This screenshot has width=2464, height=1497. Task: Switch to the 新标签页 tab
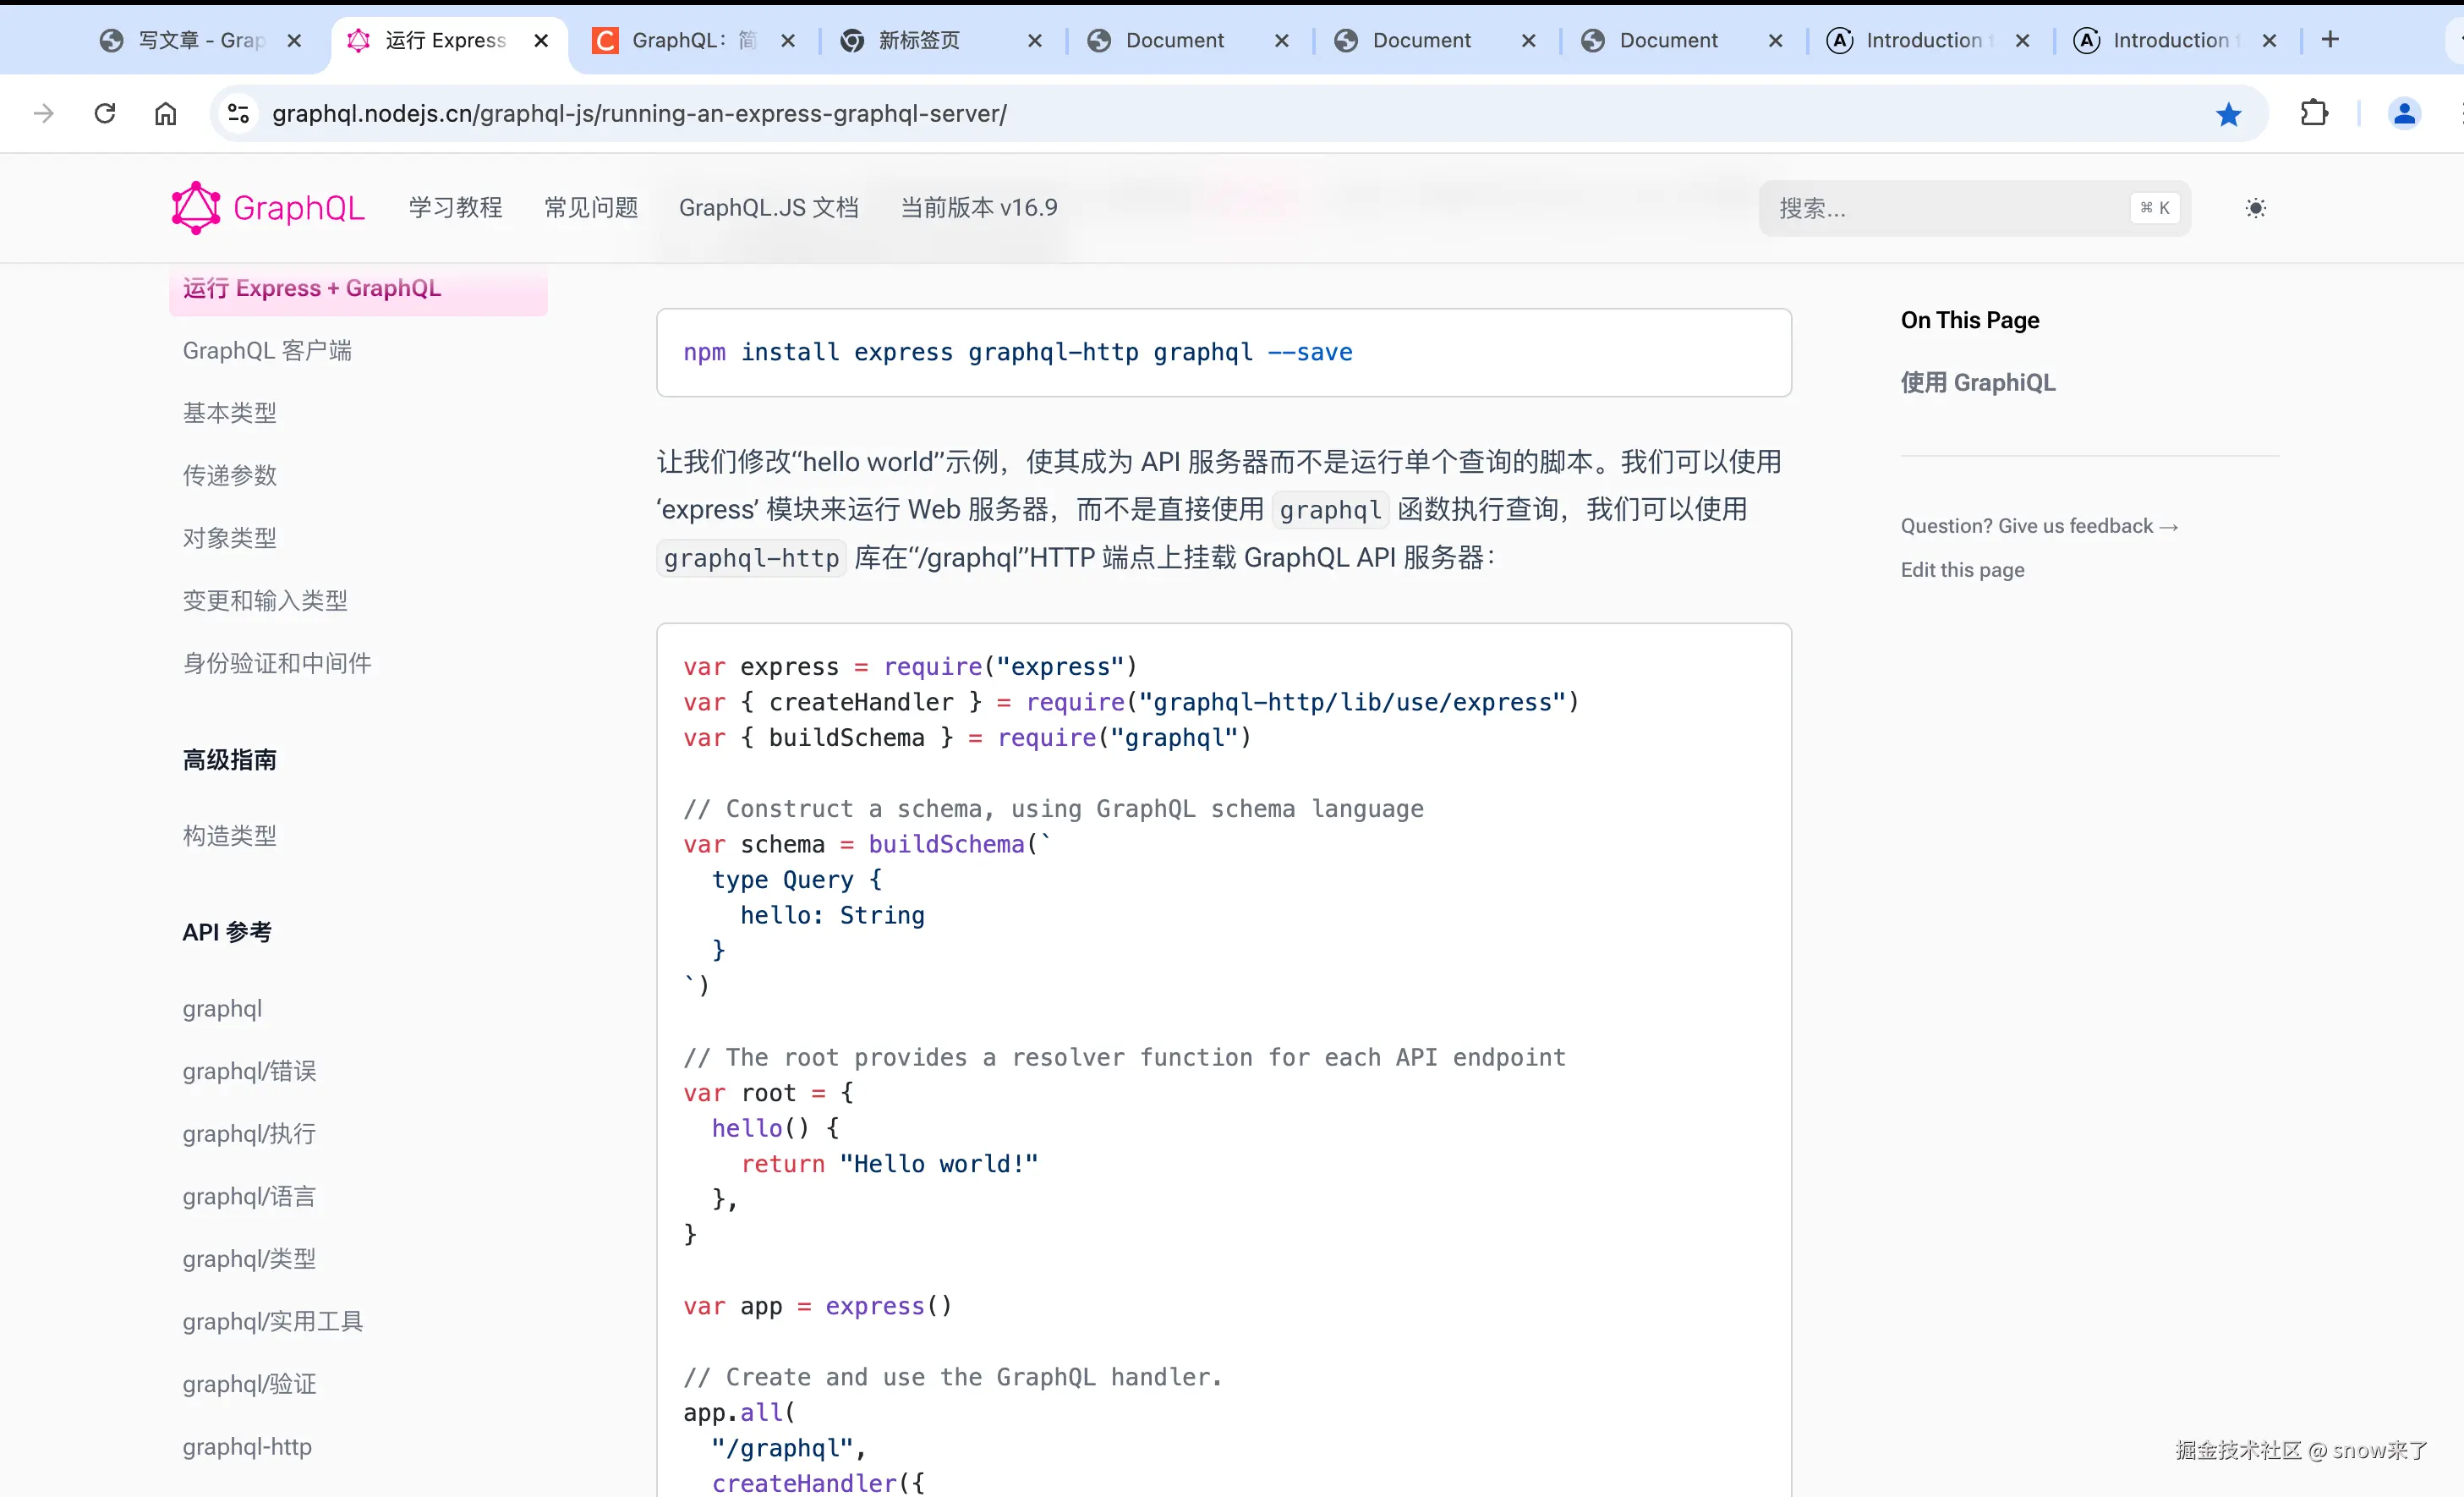pos(918,40)
